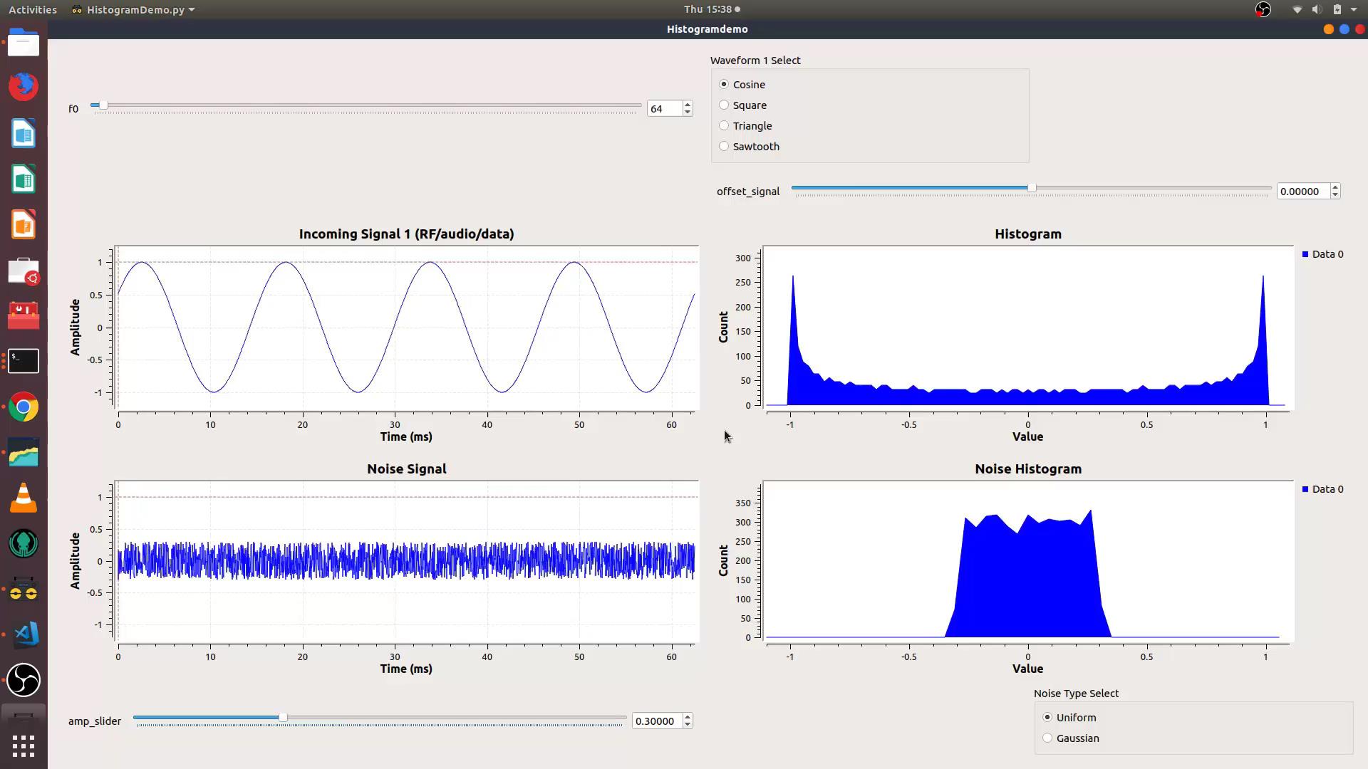
Task: Open VLC media player from the dock
Action: 24,498
